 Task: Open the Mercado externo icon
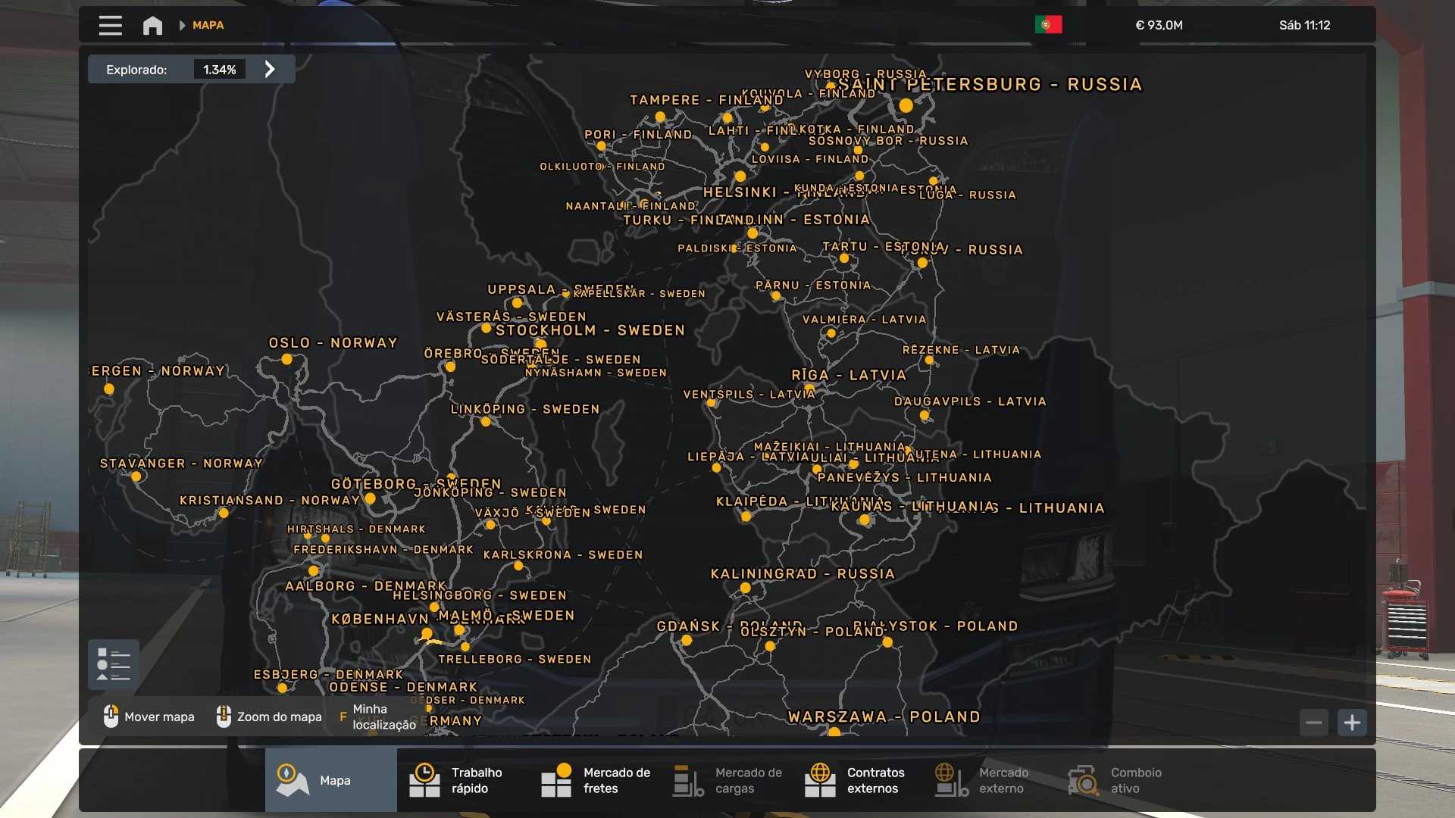click(x=952, y=780)
